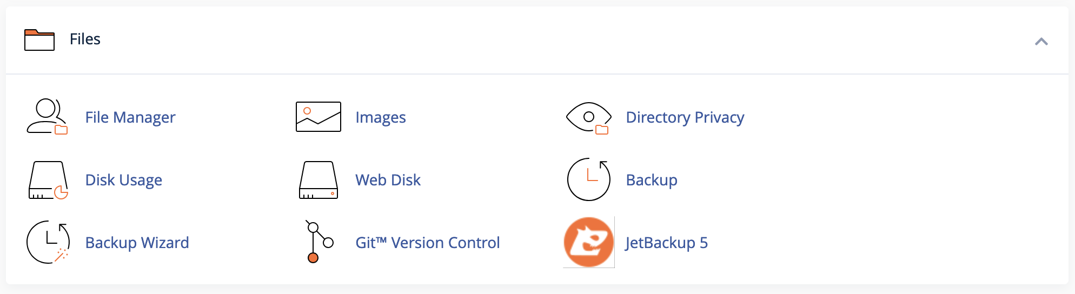Image resolution: width=1075 pixels, height=294 pixels.
Task: Open the Backup clock icon
Action: click(x=589, y=179)
